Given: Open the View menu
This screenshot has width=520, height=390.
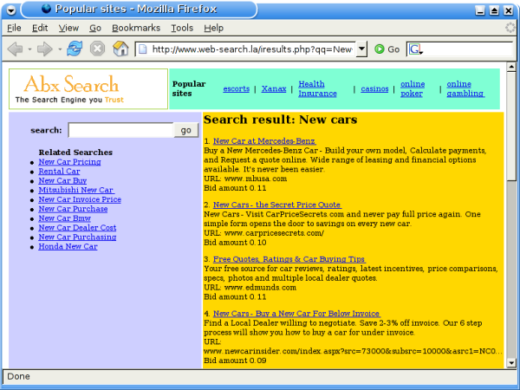Looking at the screenshot, I should pyautogui.click(x=68, y=28).
